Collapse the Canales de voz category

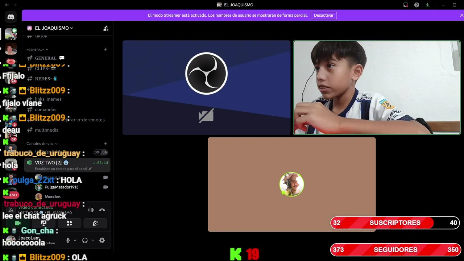[x=42, y=144]
